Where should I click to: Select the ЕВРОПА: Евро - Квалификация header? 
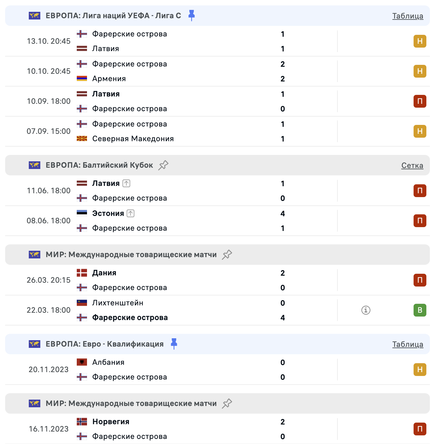click(104, 344)
